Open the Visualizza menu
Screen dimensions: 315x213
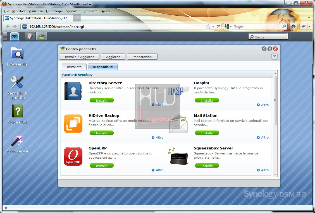pos(35,11)
